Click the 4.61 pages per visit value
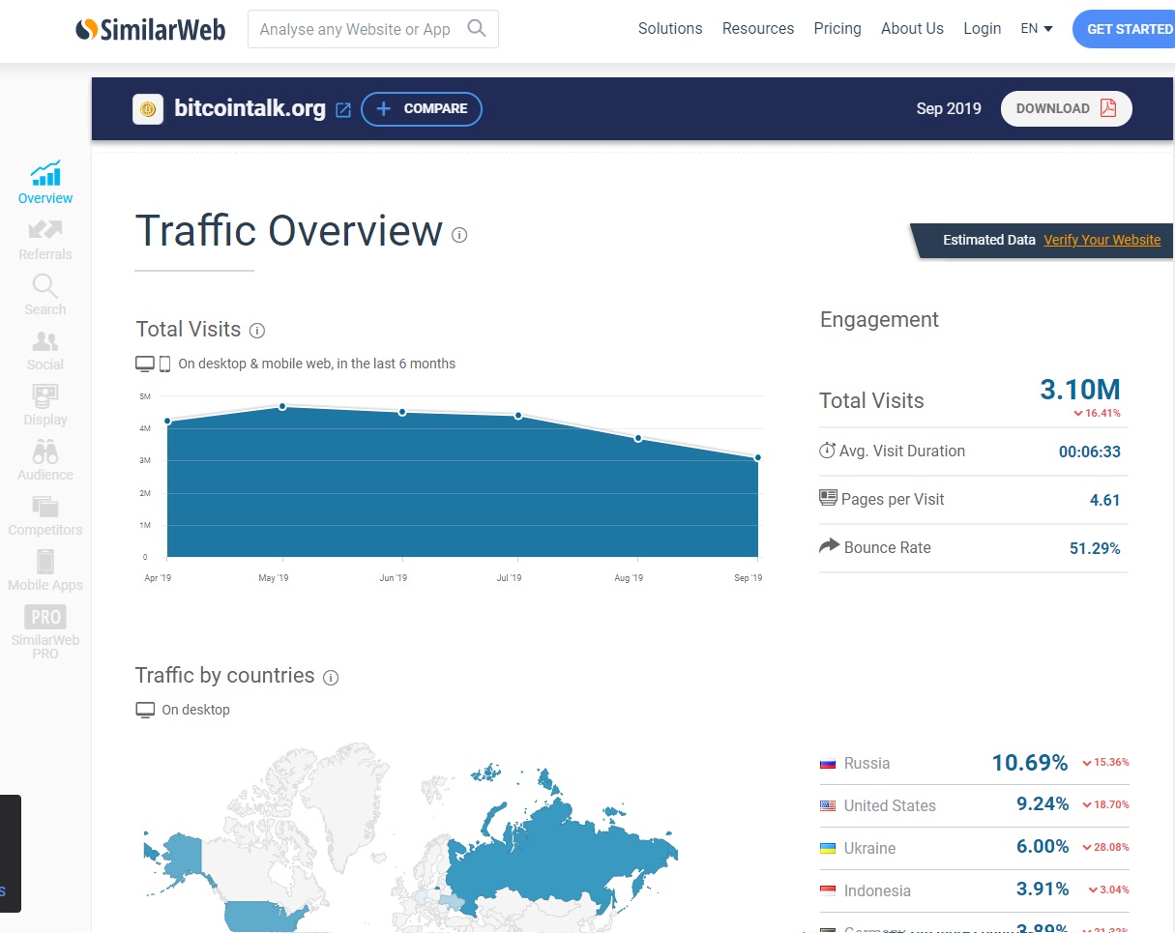The image size is (1175, 933). pos(1104,500)
